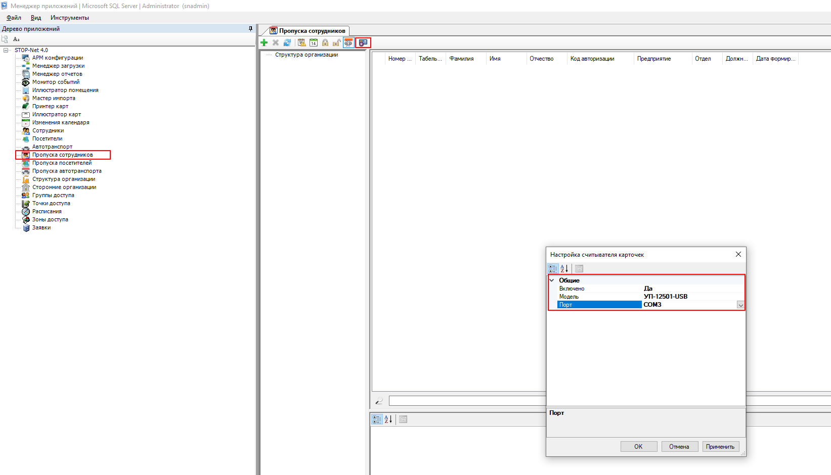Switch to Пропуска сотрудников tab
This screenshot has height=475, width=831.
(x=308, y=31)
